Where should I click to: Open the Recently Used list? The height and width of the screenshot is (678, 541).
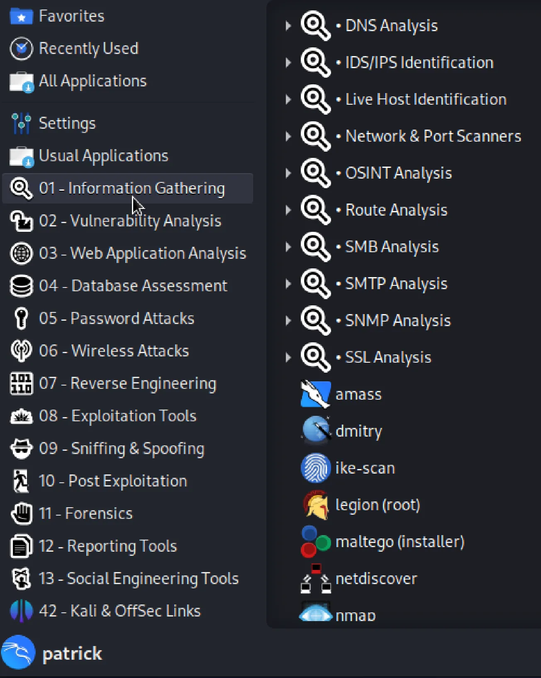89,49
